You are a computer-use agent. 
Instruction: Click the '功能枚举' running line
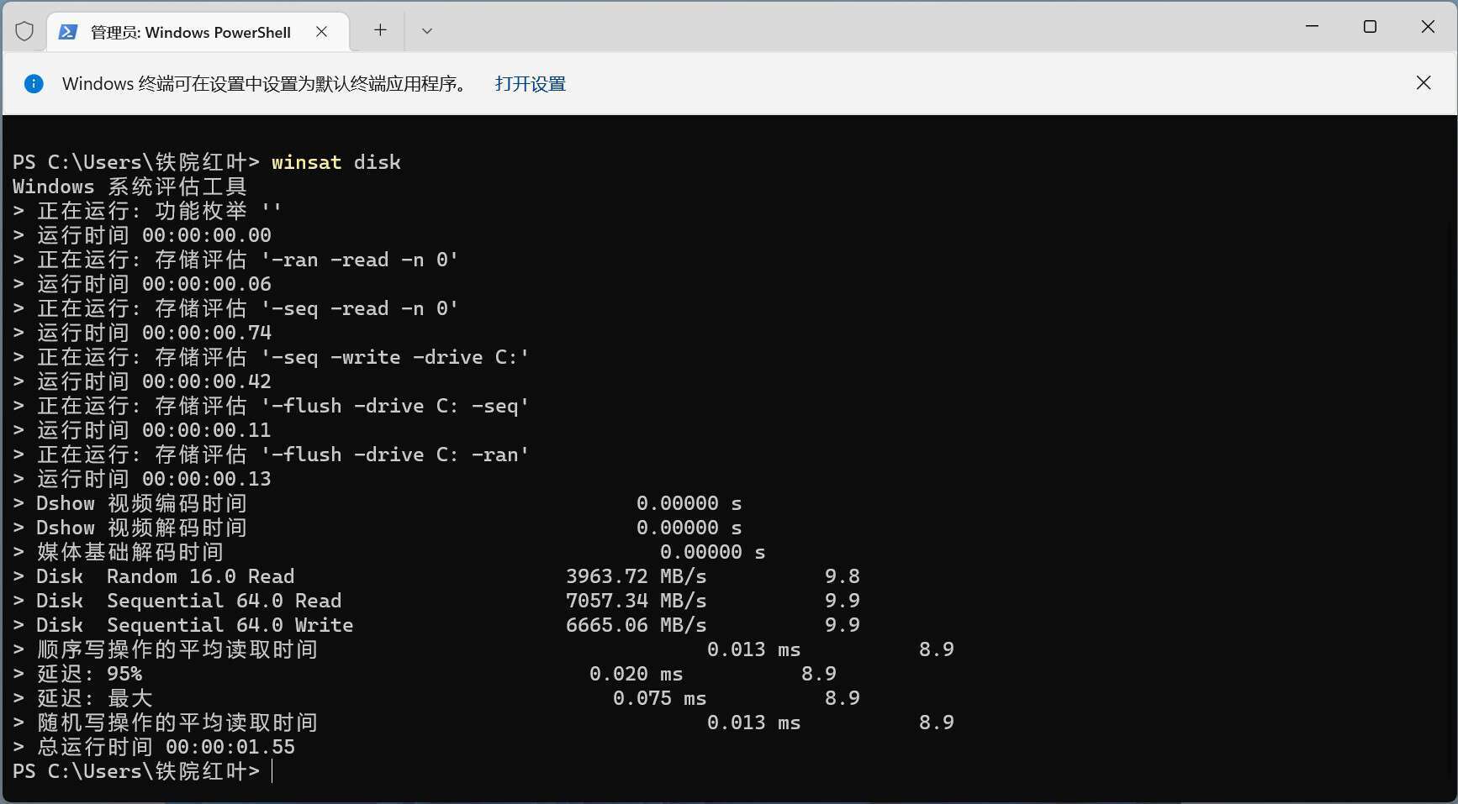(x=147, y=211)
